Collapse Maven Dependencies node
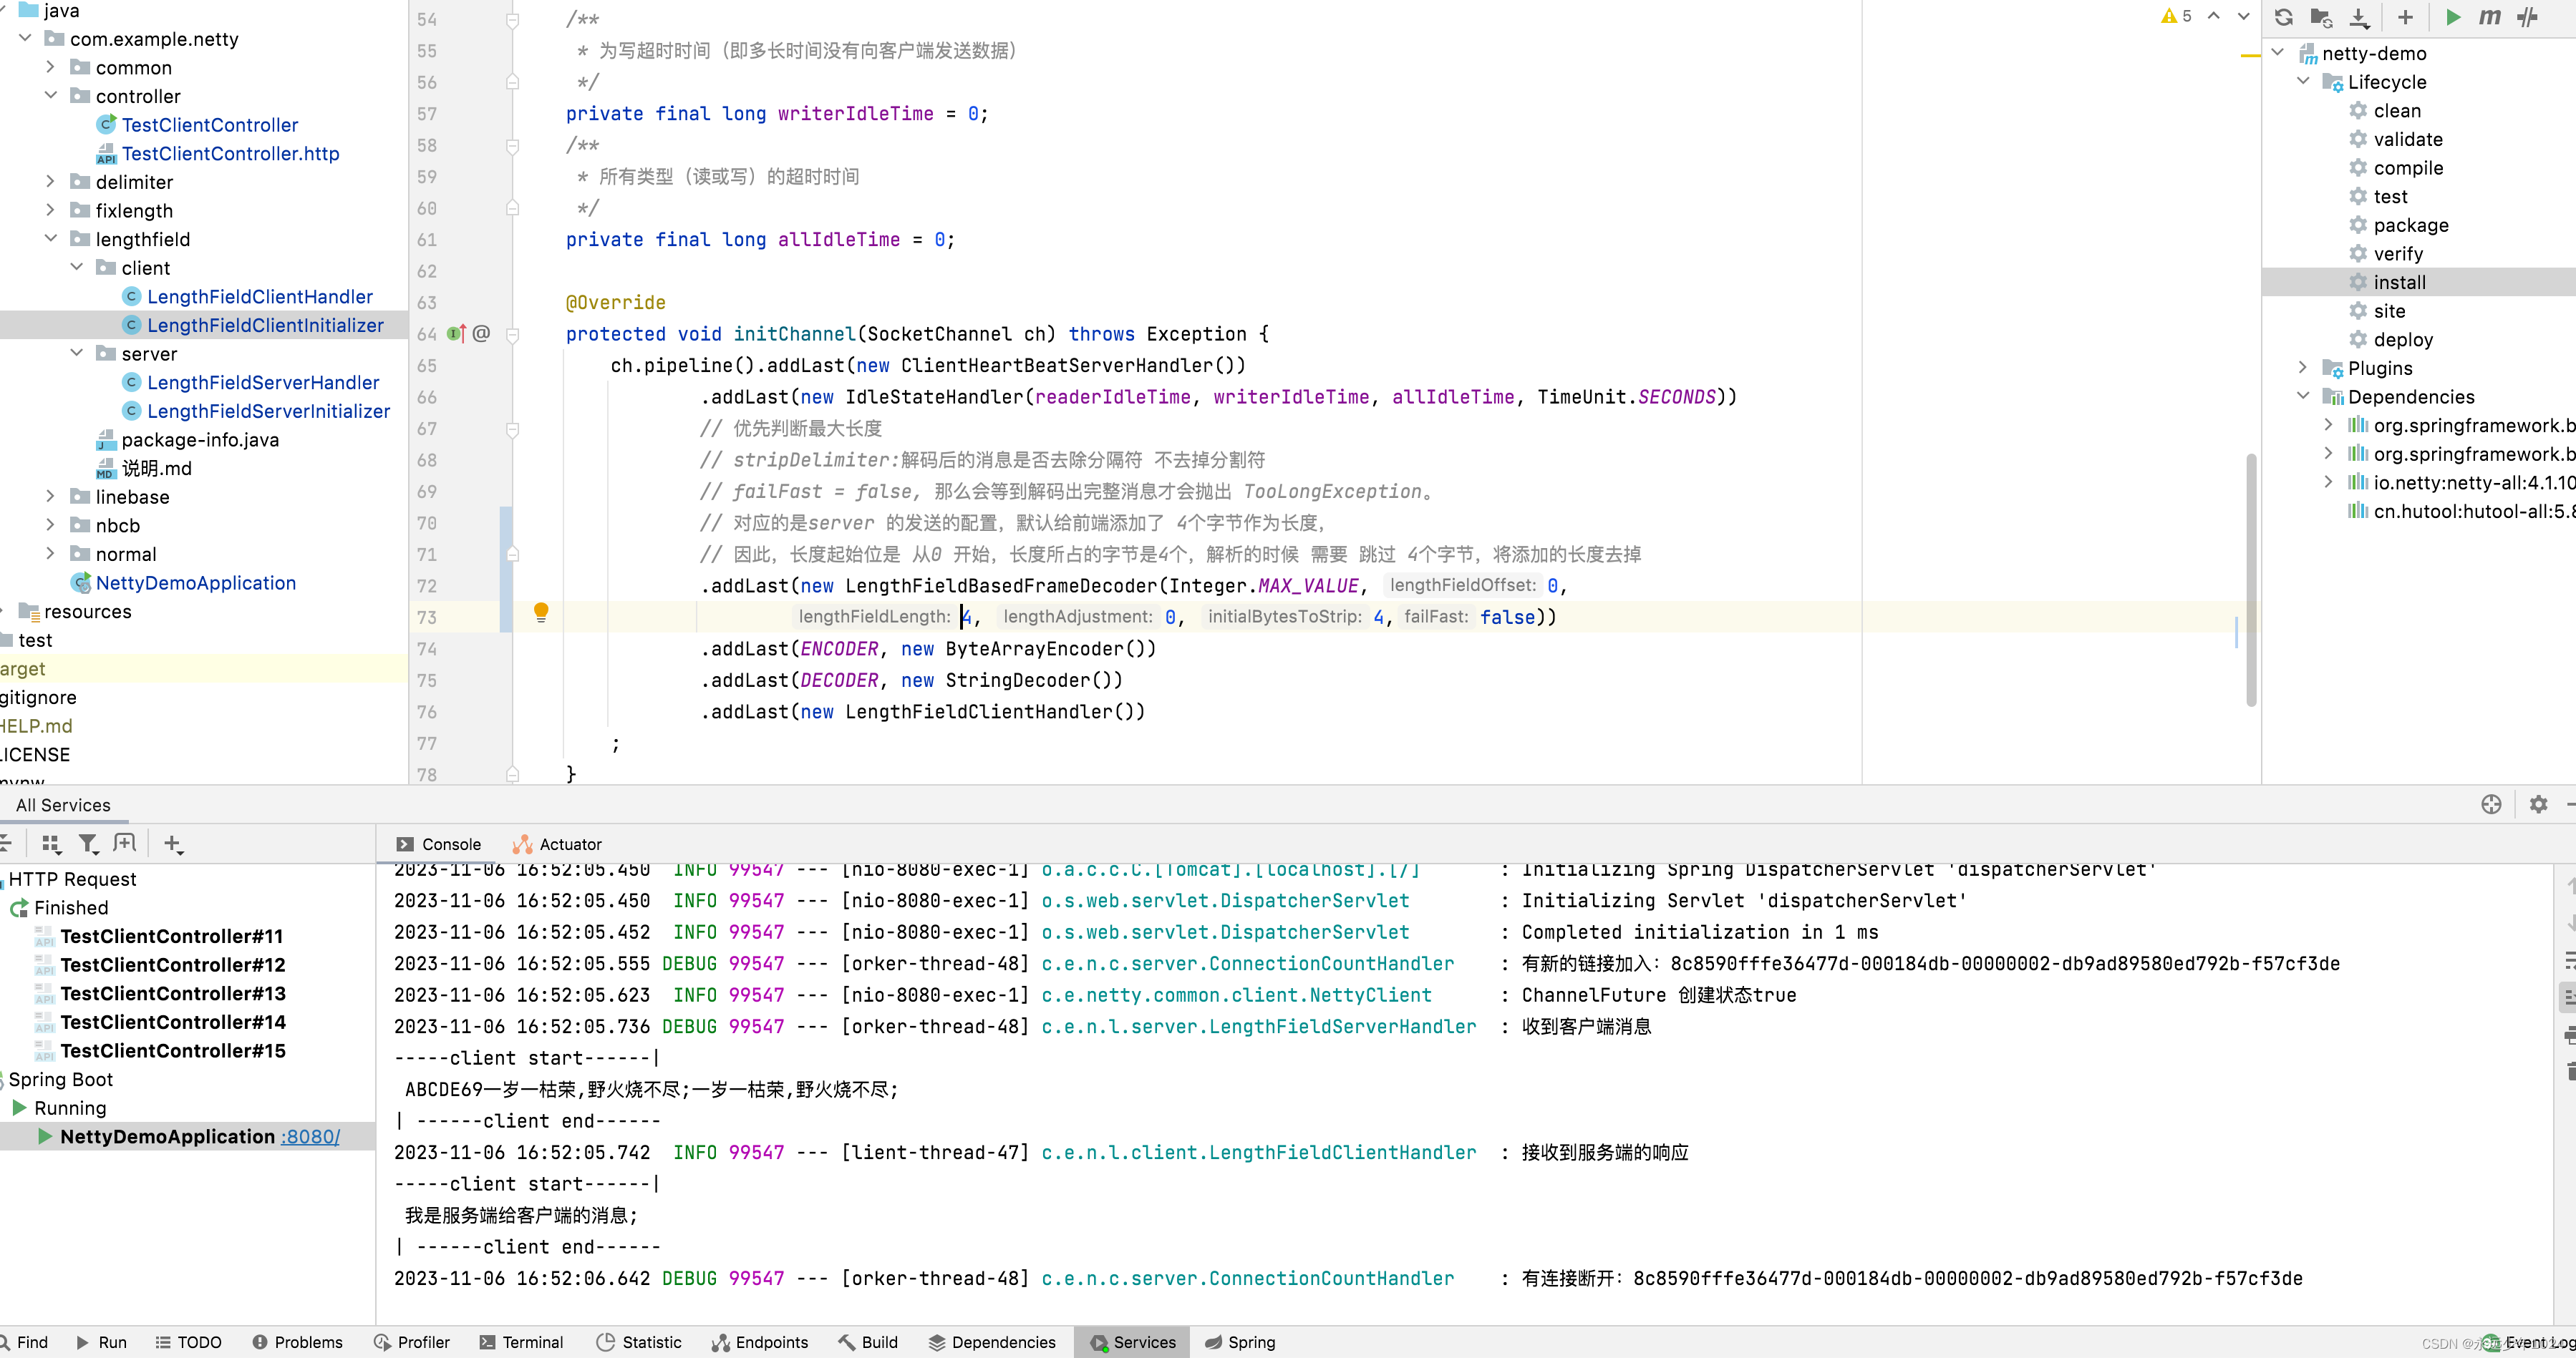 tap(2303, 396)
